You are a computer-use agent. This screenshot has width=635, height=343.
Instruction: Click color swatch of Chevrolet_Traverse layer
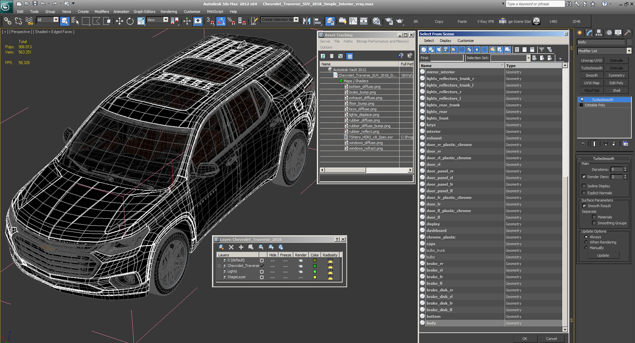(314, 266)
